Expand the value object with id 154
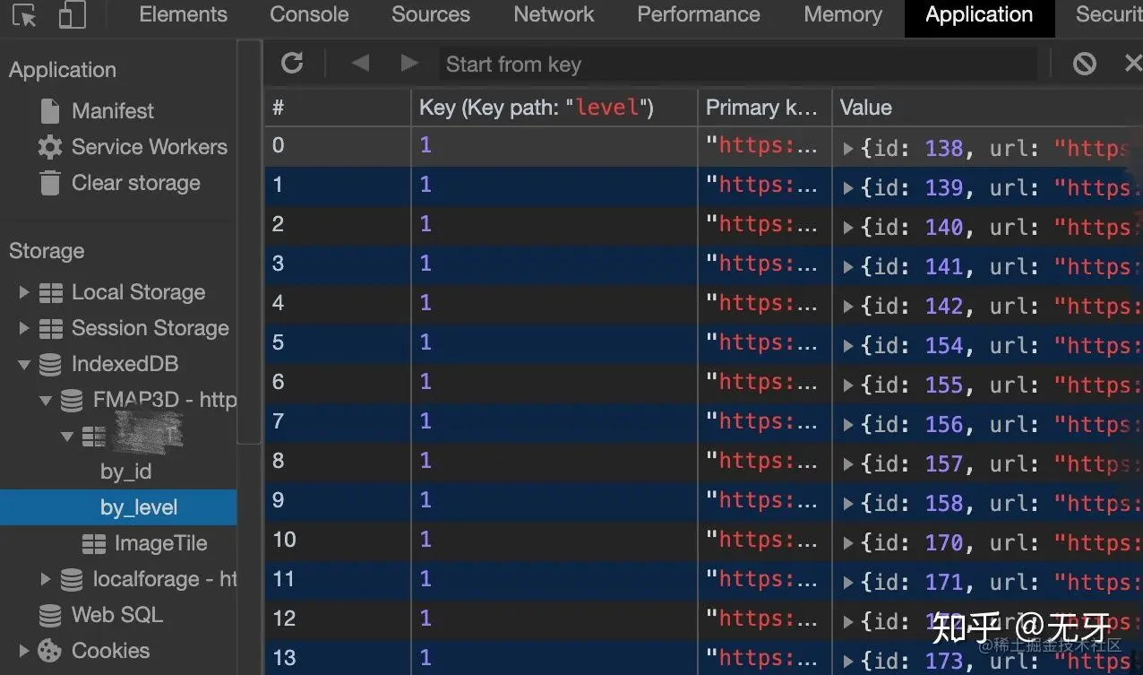The image size is (1143, 675). [848, 345]
